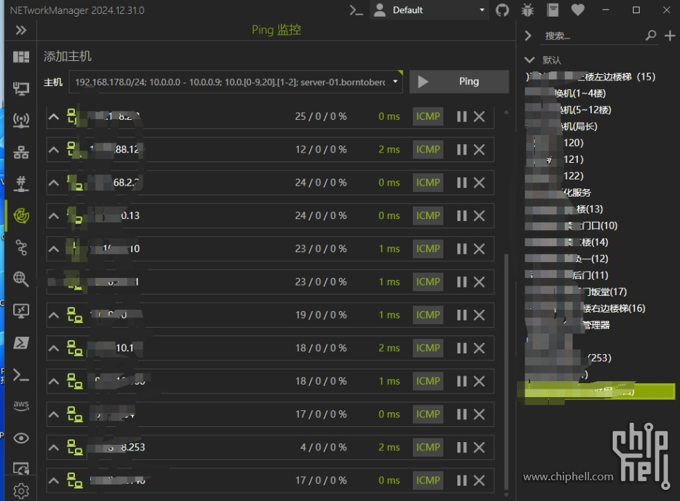The image size is (680, 501).
Task: Select profile ending 机(局长)
Action: click(561, 126)
